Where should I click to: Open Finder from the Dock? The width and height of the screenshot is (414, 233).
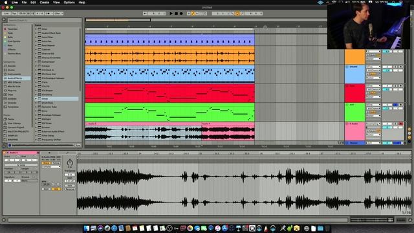(86, 228)
